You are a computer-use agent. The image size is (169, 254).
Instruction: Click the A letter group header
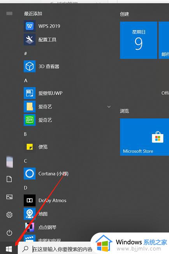(26, 80)
